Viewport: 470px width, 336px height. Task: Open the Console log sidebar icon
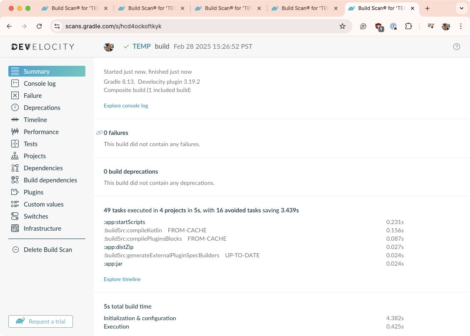point(15,84)
